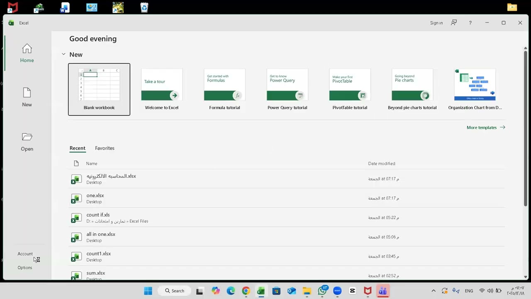The height and width of the screenshot is (299, 531).
Task: Open the Welcome to Excel tour template
Action: pyautogui.click(x=162, y=89)
